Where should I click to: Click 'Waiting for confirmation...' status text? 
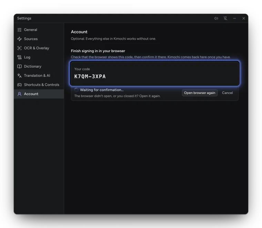pyautogui.click(x=102, y=90)
